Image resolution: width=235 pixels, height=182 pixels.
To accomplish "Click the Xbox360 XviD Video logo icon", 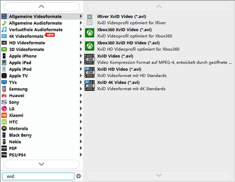I will 90,33.
